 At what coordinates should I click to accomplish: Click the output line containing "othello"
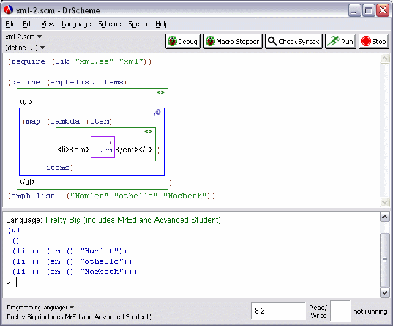tap(72, 262)
